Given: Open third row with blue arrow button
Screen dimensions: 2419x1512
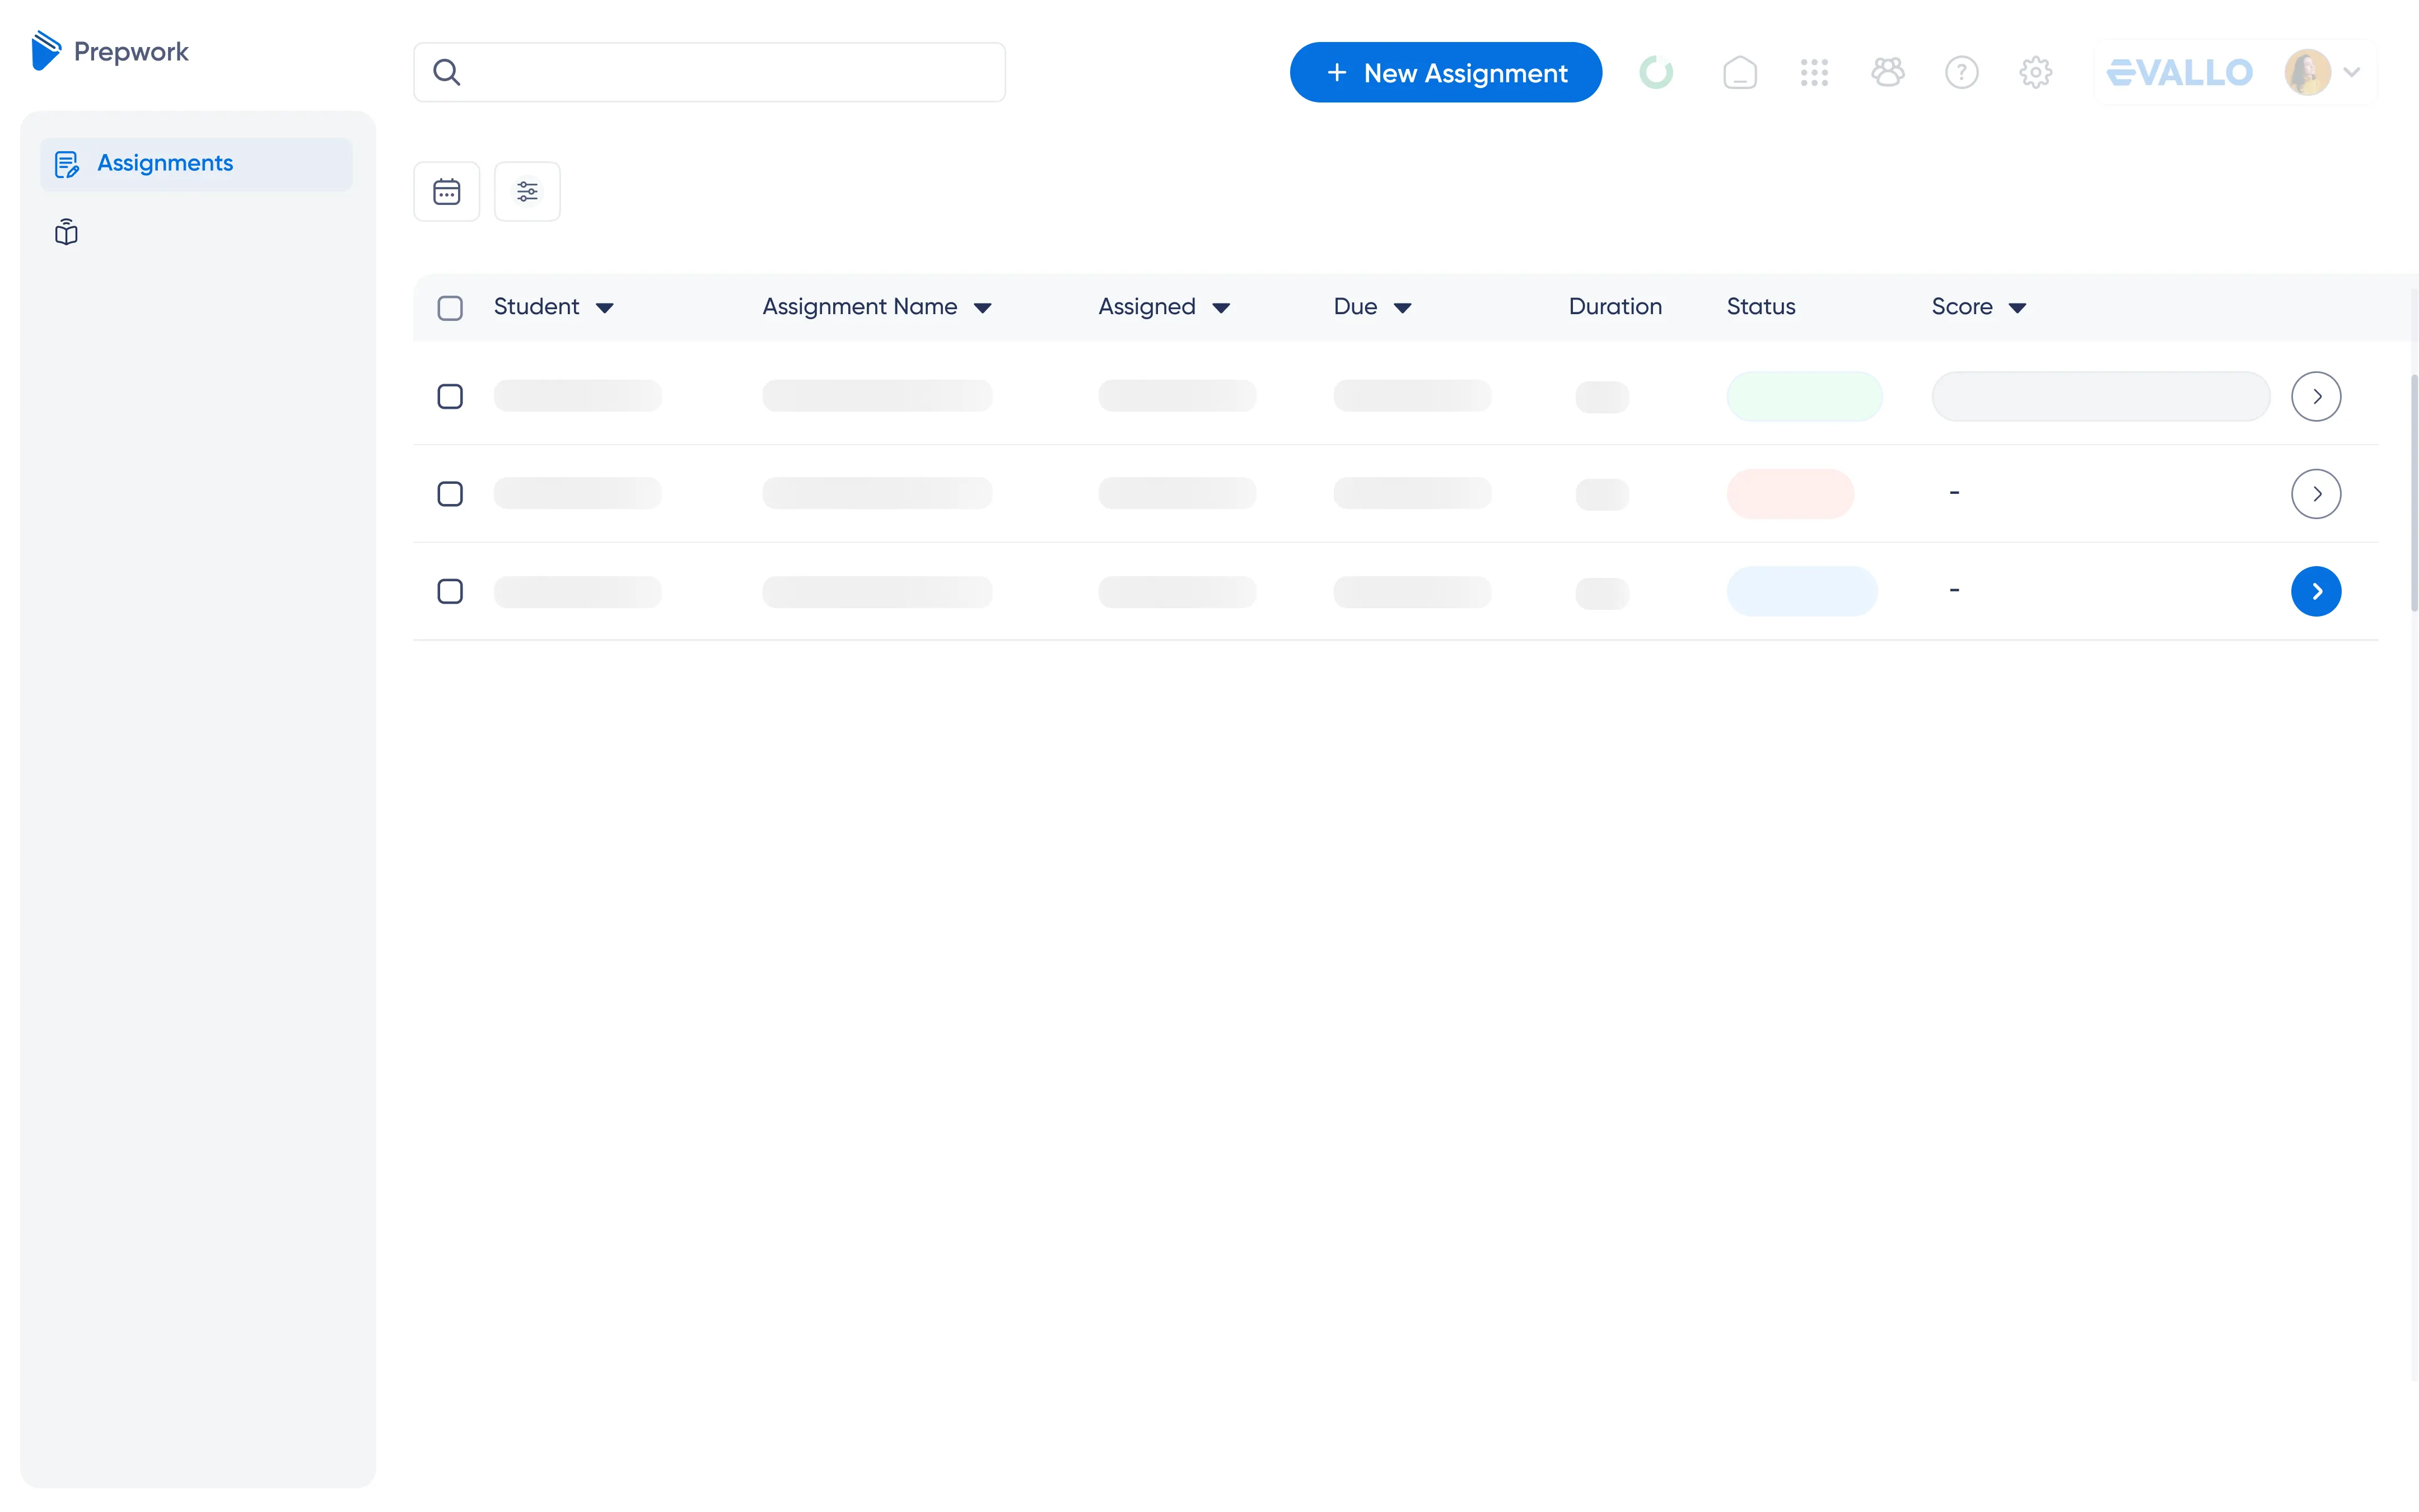Looking at the screenshot, I should [x=2315, y=591].
